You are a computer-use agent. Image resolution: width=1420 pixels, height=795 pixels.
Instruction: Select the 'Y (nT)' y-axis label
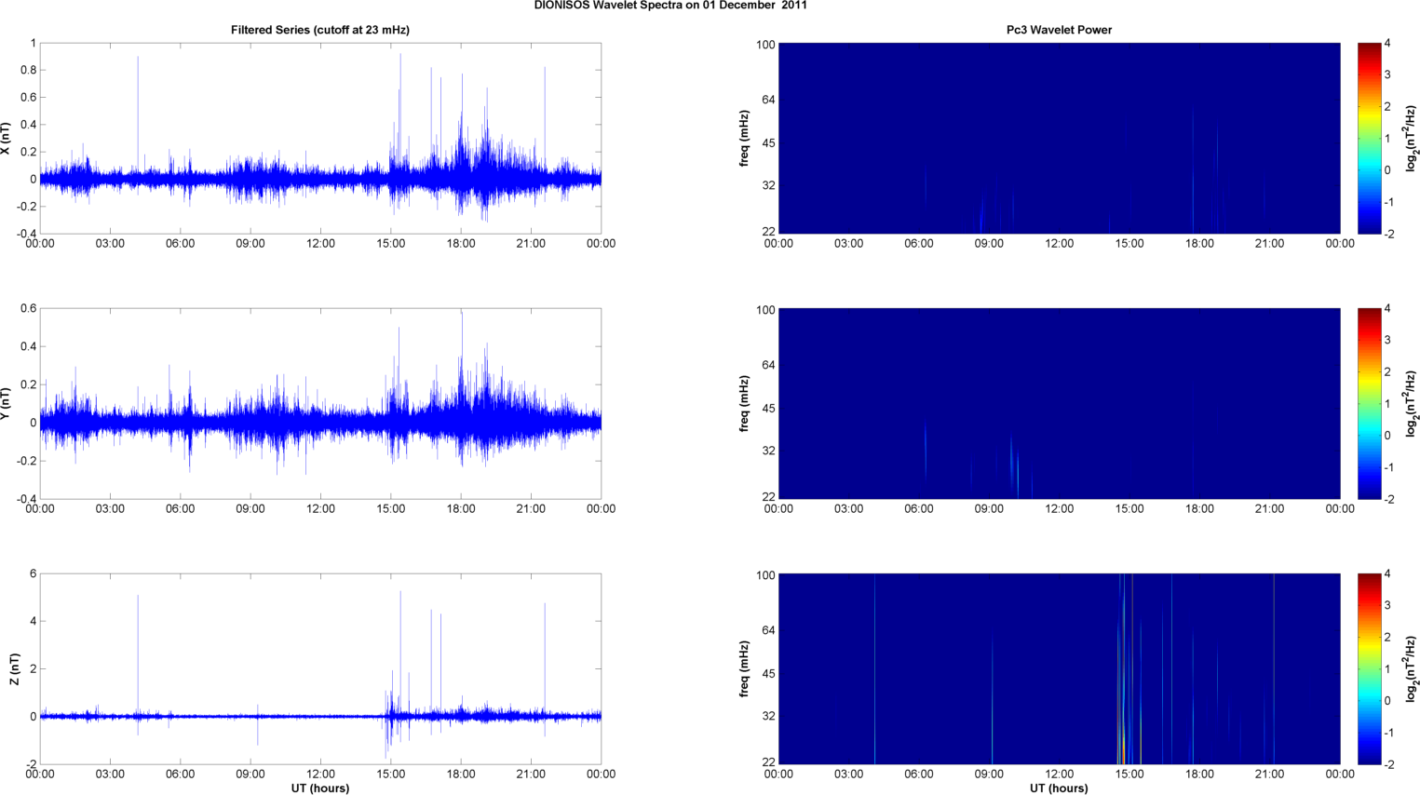click(x=6, y=403)
